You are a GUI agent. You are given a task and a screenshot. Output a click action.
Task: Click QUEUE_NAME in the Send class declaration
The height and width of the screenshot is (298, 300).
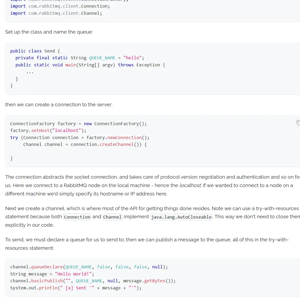pos(102,58)
